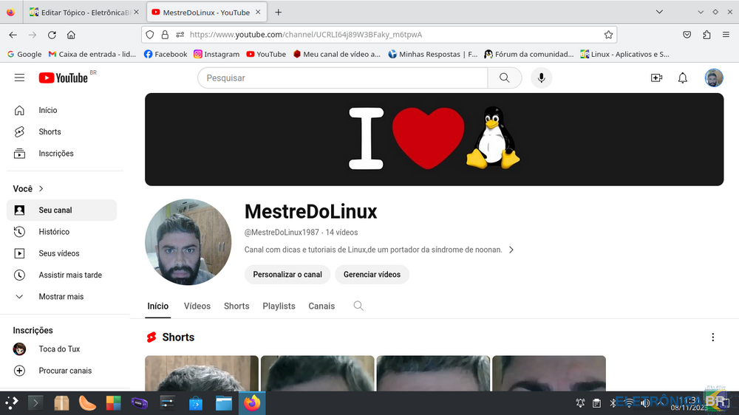The width and height of the screenshot is (739, 415).
Task: Click Personalizar o canal button
Action: click(287, 275)
